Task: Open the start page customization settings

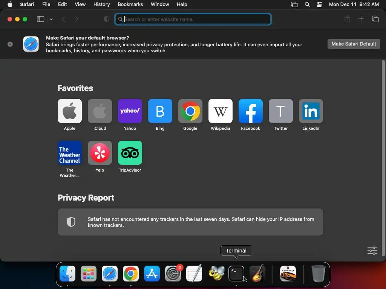Action: [372, 251]
